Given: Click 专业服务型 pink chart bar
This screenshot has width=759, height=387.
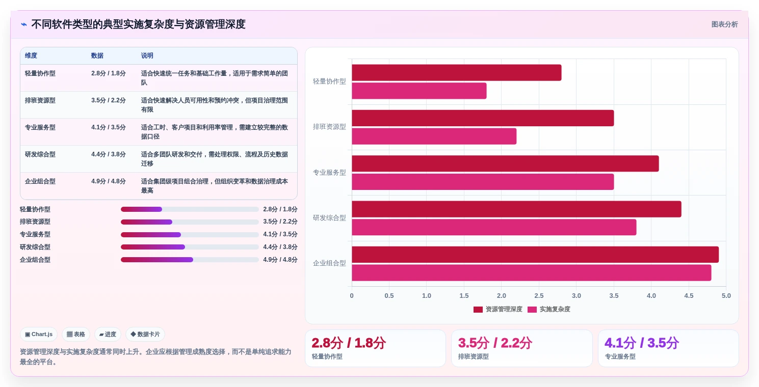Looking at the screenshot, I should [x=483, y=182].
